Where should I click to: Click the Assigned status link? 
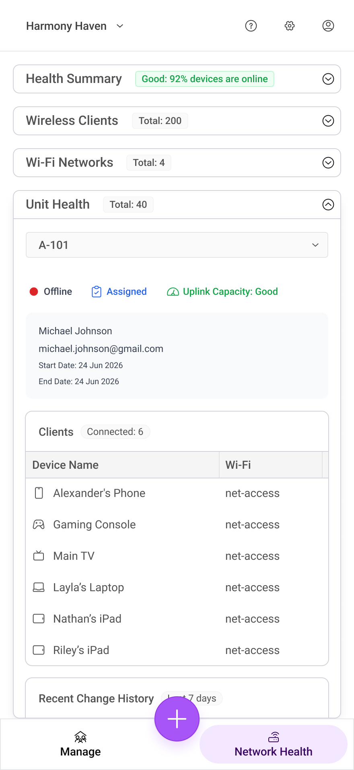127,292
